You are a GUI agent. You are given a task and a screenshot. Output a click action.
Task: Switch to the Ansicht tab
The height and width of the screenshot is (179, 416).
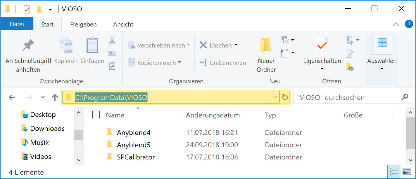coord(123,24)
